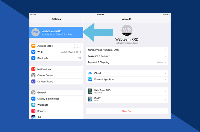Open Password & Security
The height and width of the screenshot is (132, 200).
pyautogui.click(x=127, y=56)
